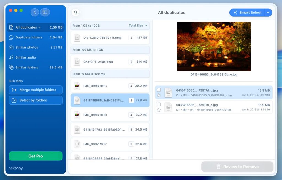
Task: Click the Dia dmg file icon
Action: pos(77,38)
